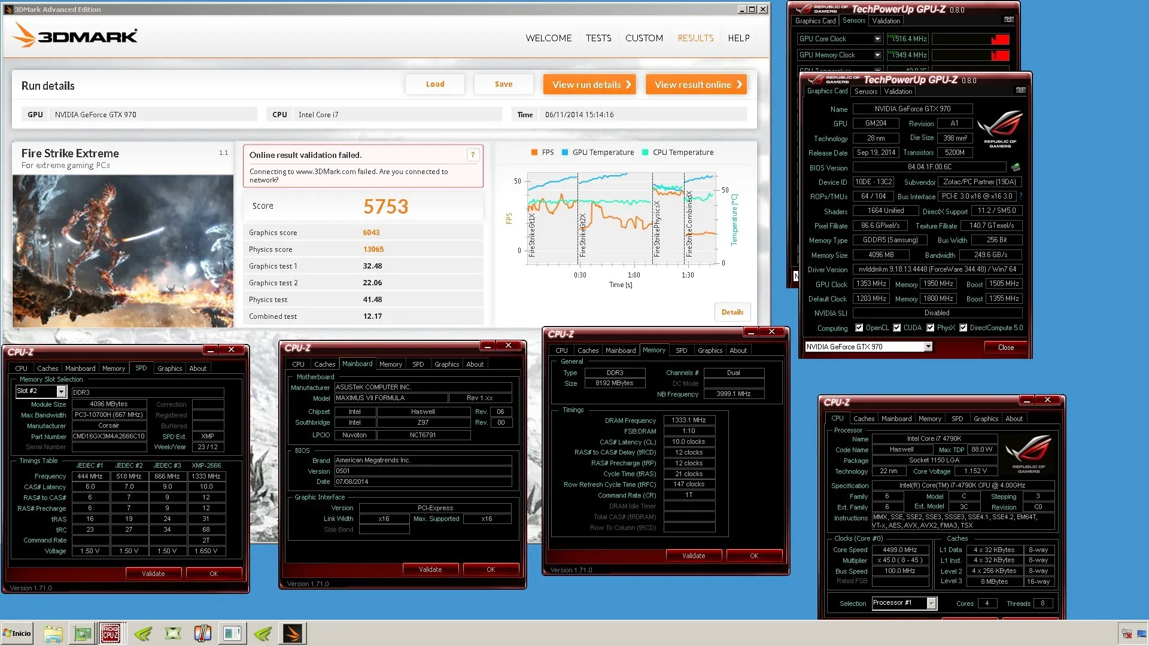
Task: Minimize the CPU-Z Mainboard window
Action: click(488, 346)
